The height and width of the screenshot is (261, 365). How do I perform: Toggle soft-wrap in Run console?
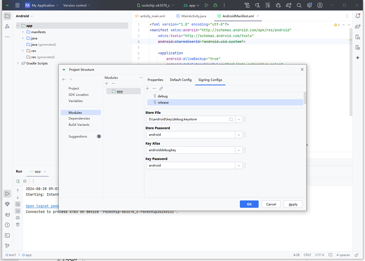click(x=18, y=204)
